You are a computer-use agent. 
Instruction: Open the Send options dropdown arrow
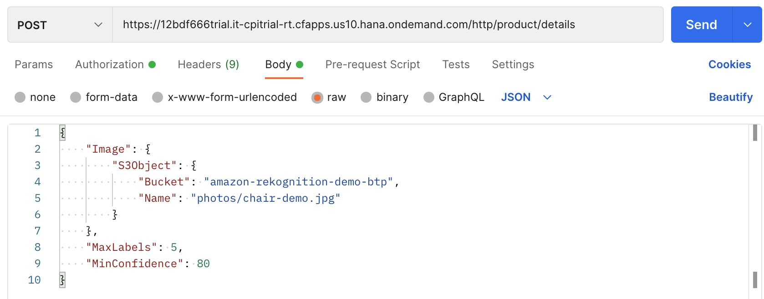(747, 25)
